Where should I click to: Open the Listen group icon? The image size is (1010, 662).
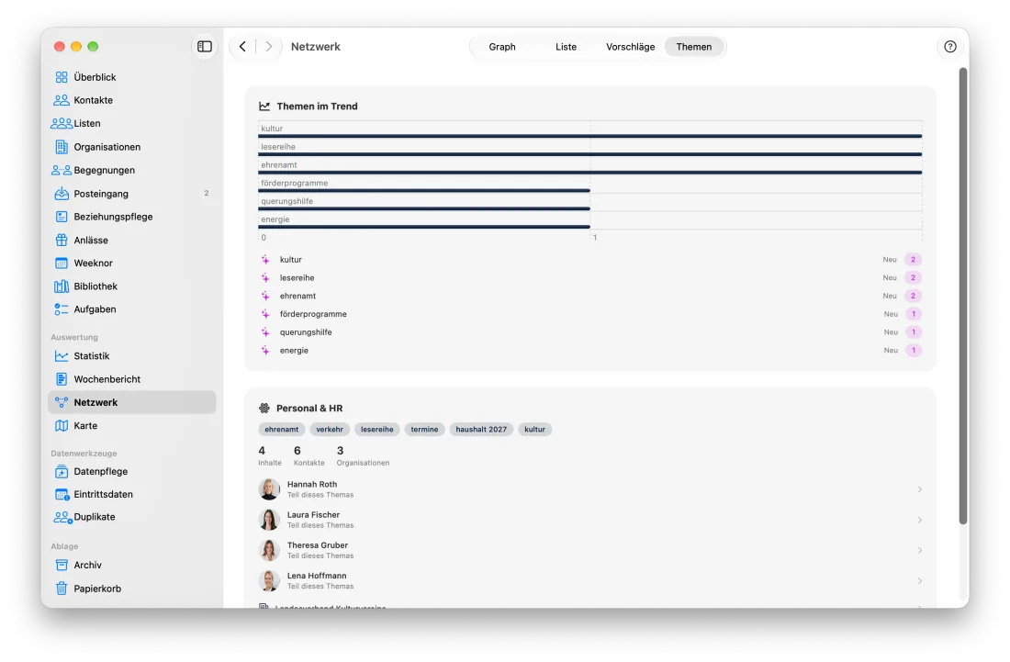point(62,124)
